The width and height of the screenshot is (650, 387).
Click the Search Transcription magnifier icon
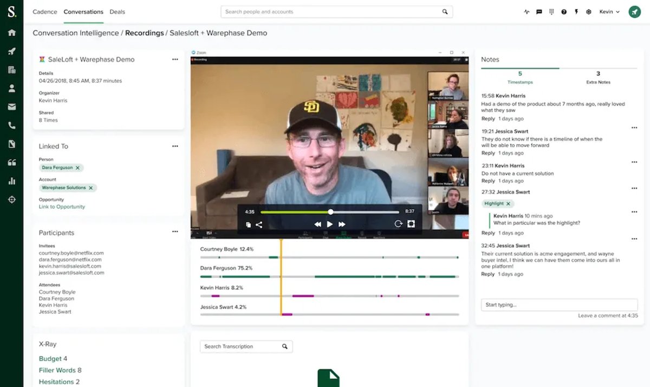(x=285, y=346)
